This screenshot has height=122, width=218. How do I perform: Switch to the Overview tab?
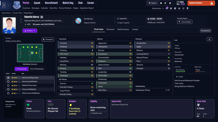tap(99, 29)
